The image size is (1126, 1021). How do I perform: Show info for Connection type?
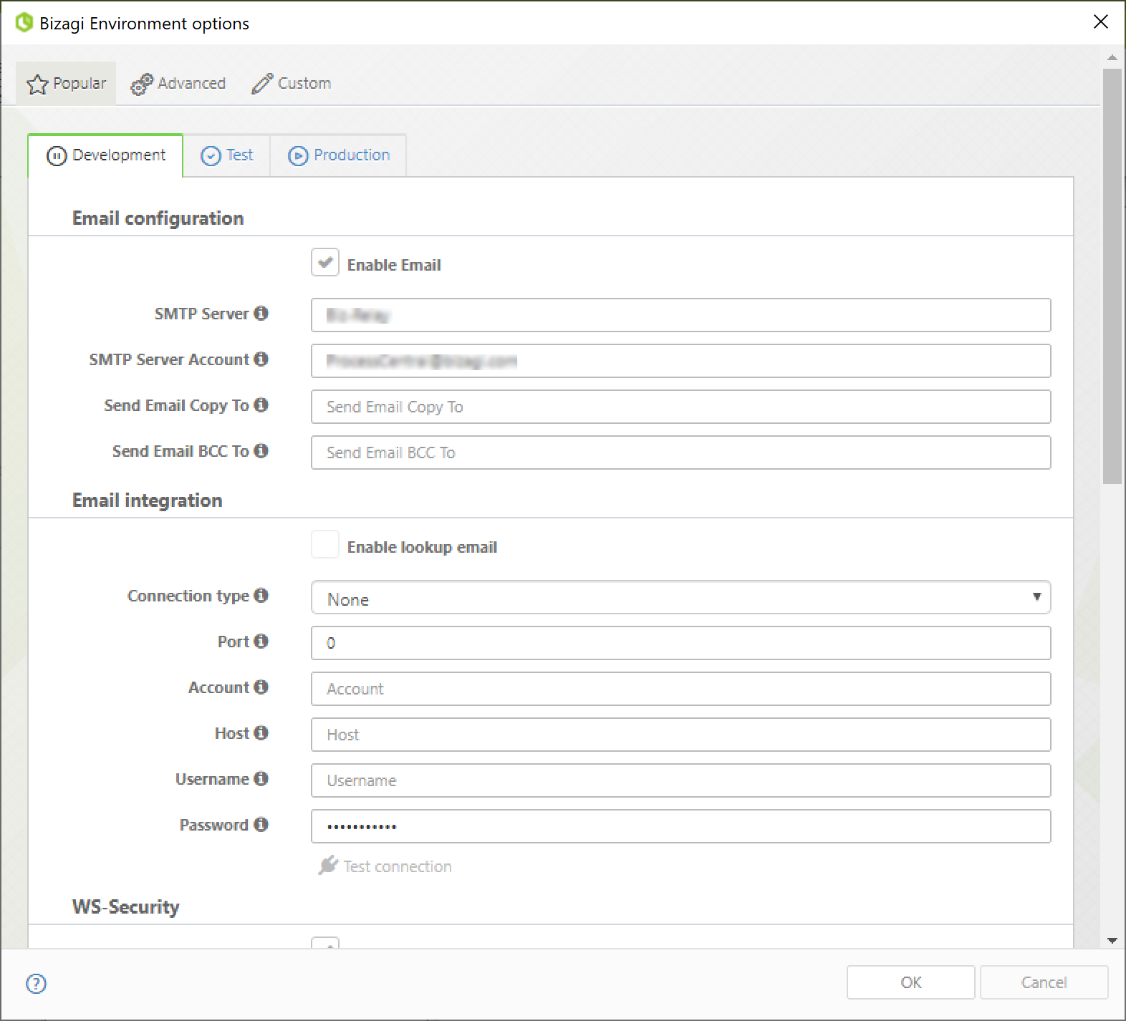(x=261, y=595)
